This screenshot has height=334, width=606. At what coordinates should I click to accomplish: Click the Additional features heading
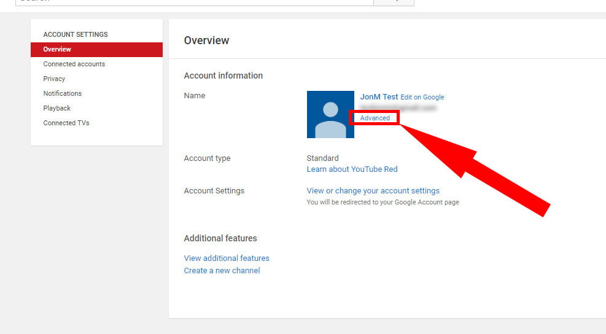coord(220,238)
